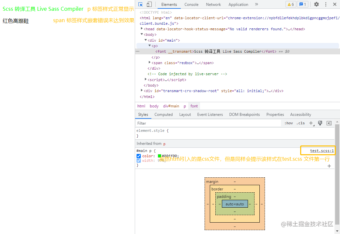
Task: Toggle the :hov element state button
Action: 289,123
